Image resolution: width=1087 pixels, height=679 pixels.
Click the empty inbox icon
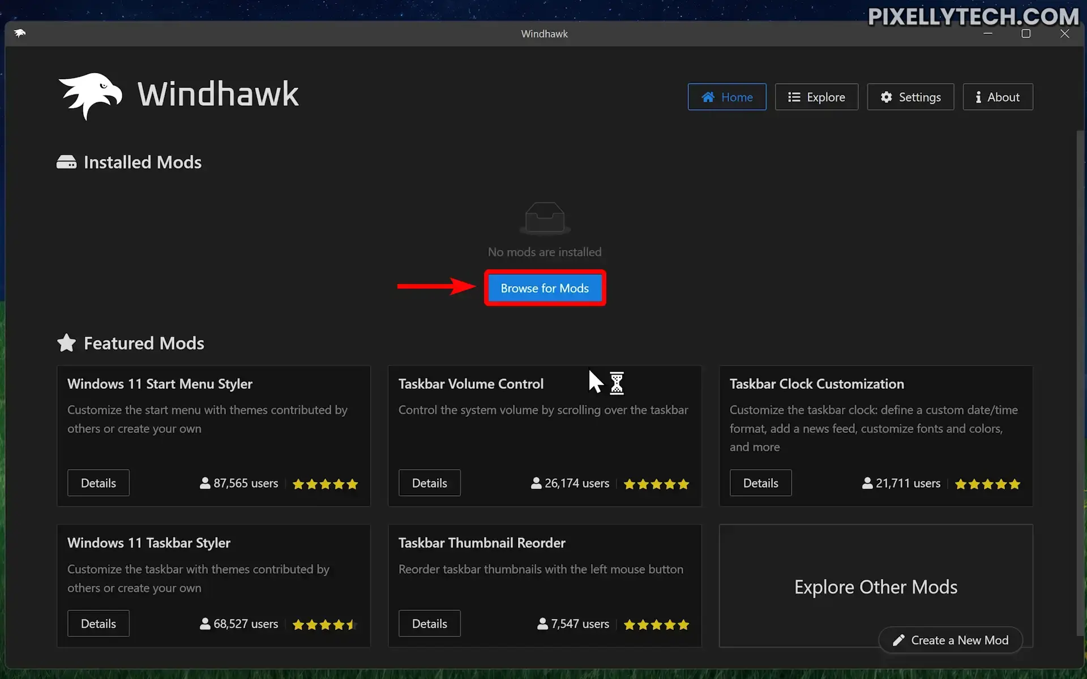tap(545, 218)
